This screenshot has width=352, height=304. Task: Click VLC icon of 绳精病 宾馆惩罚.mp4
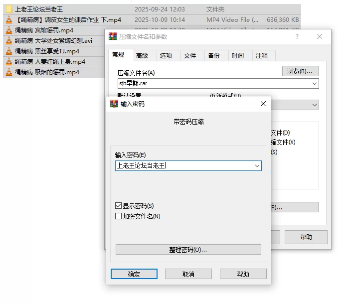pyautogui.click(x=9, y=30)
